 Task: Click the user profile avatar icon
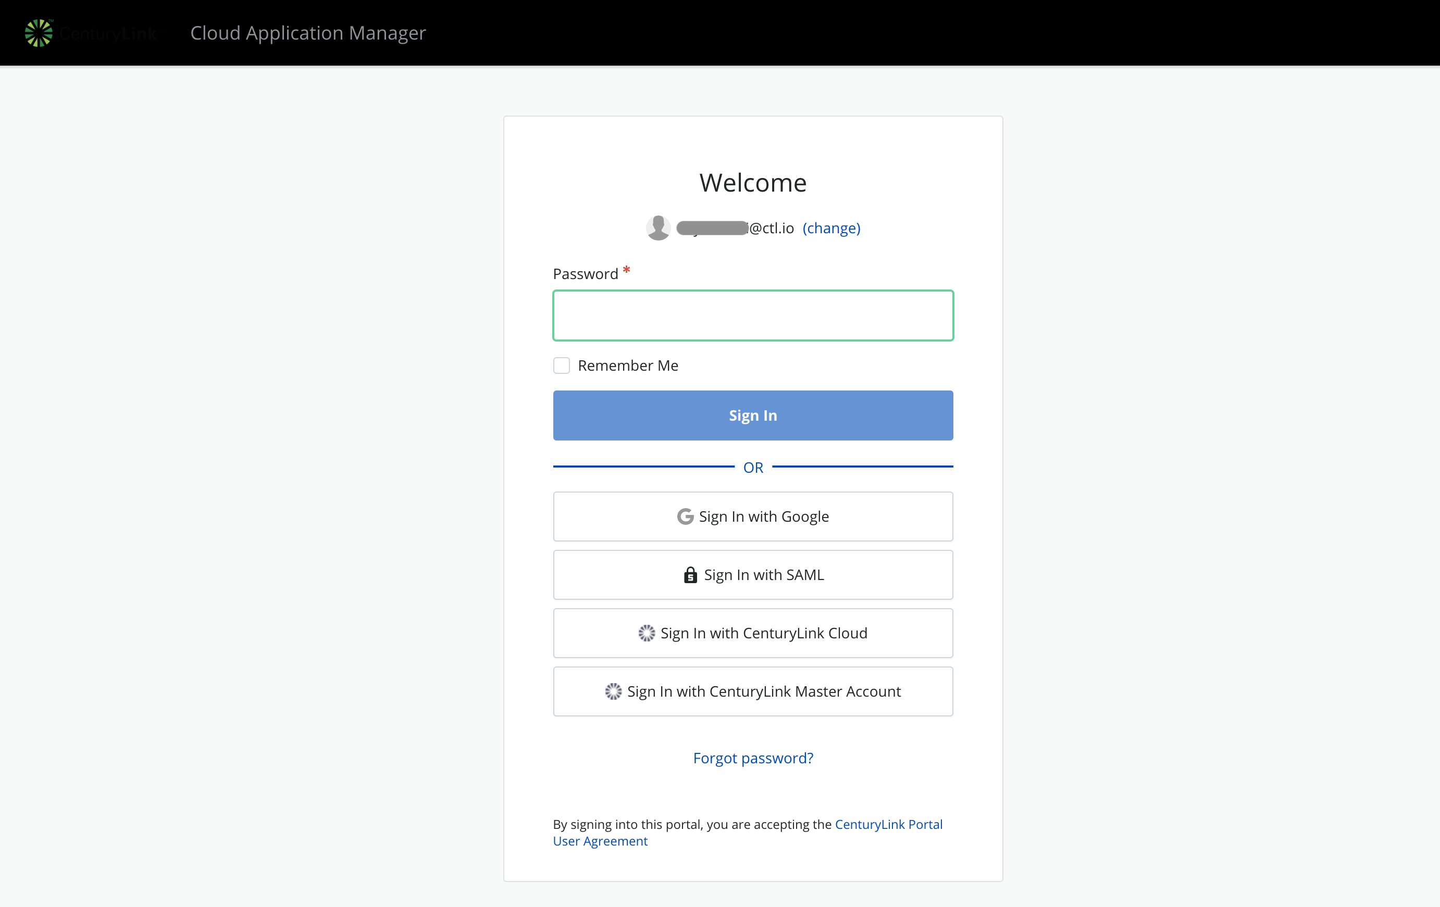coord(660,228)
